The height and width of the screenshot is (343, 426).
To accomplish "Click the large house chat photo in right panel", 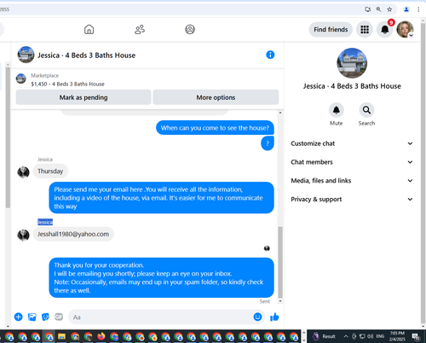I will tap(352, 63).
